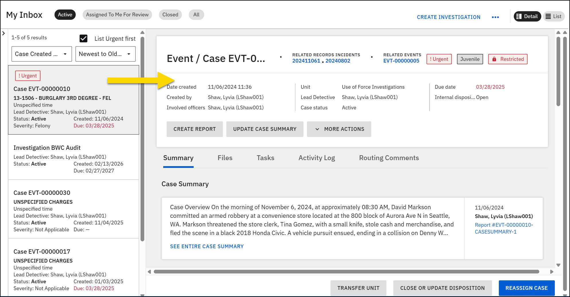
Task: Click the three-dot more options icon
Action: (x=495, y=17)
